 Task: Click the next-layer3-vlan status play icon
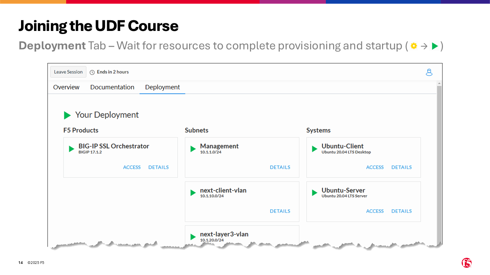point(193,237)
